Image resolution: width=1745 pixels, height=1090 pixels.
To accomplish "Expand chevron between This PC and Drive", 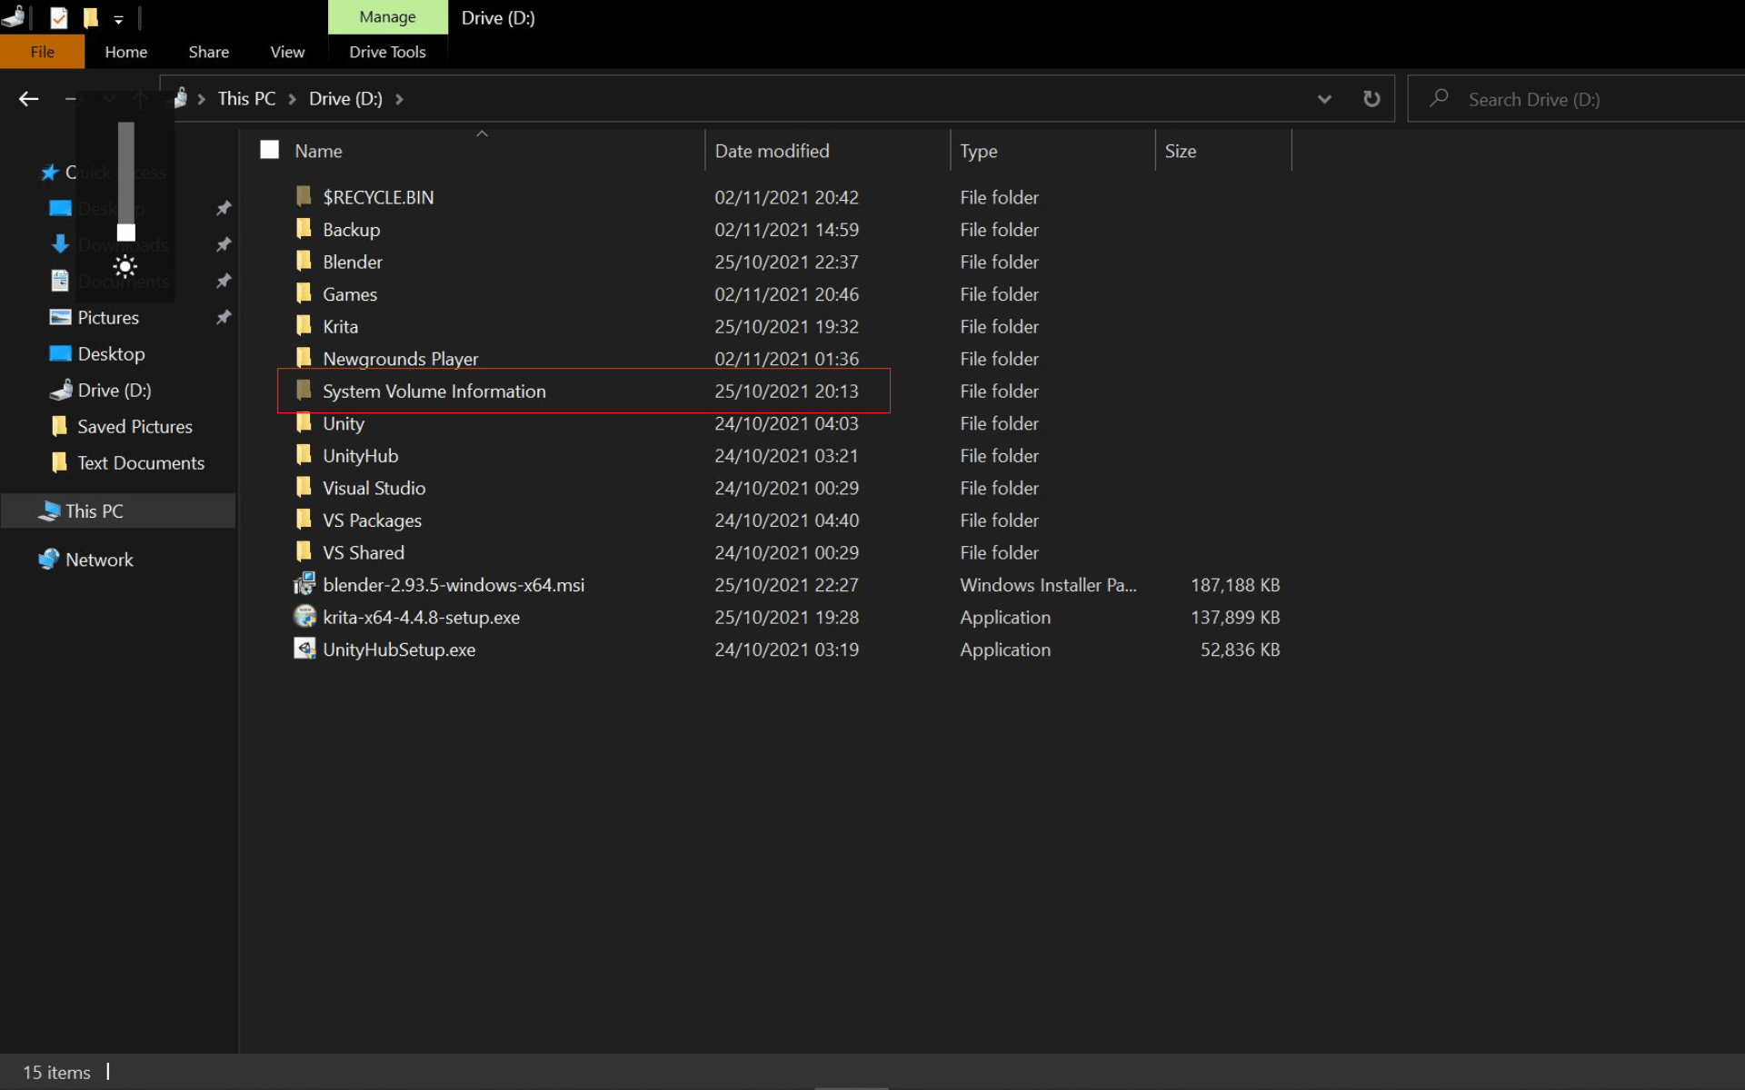I will click(x=293, y=99).
